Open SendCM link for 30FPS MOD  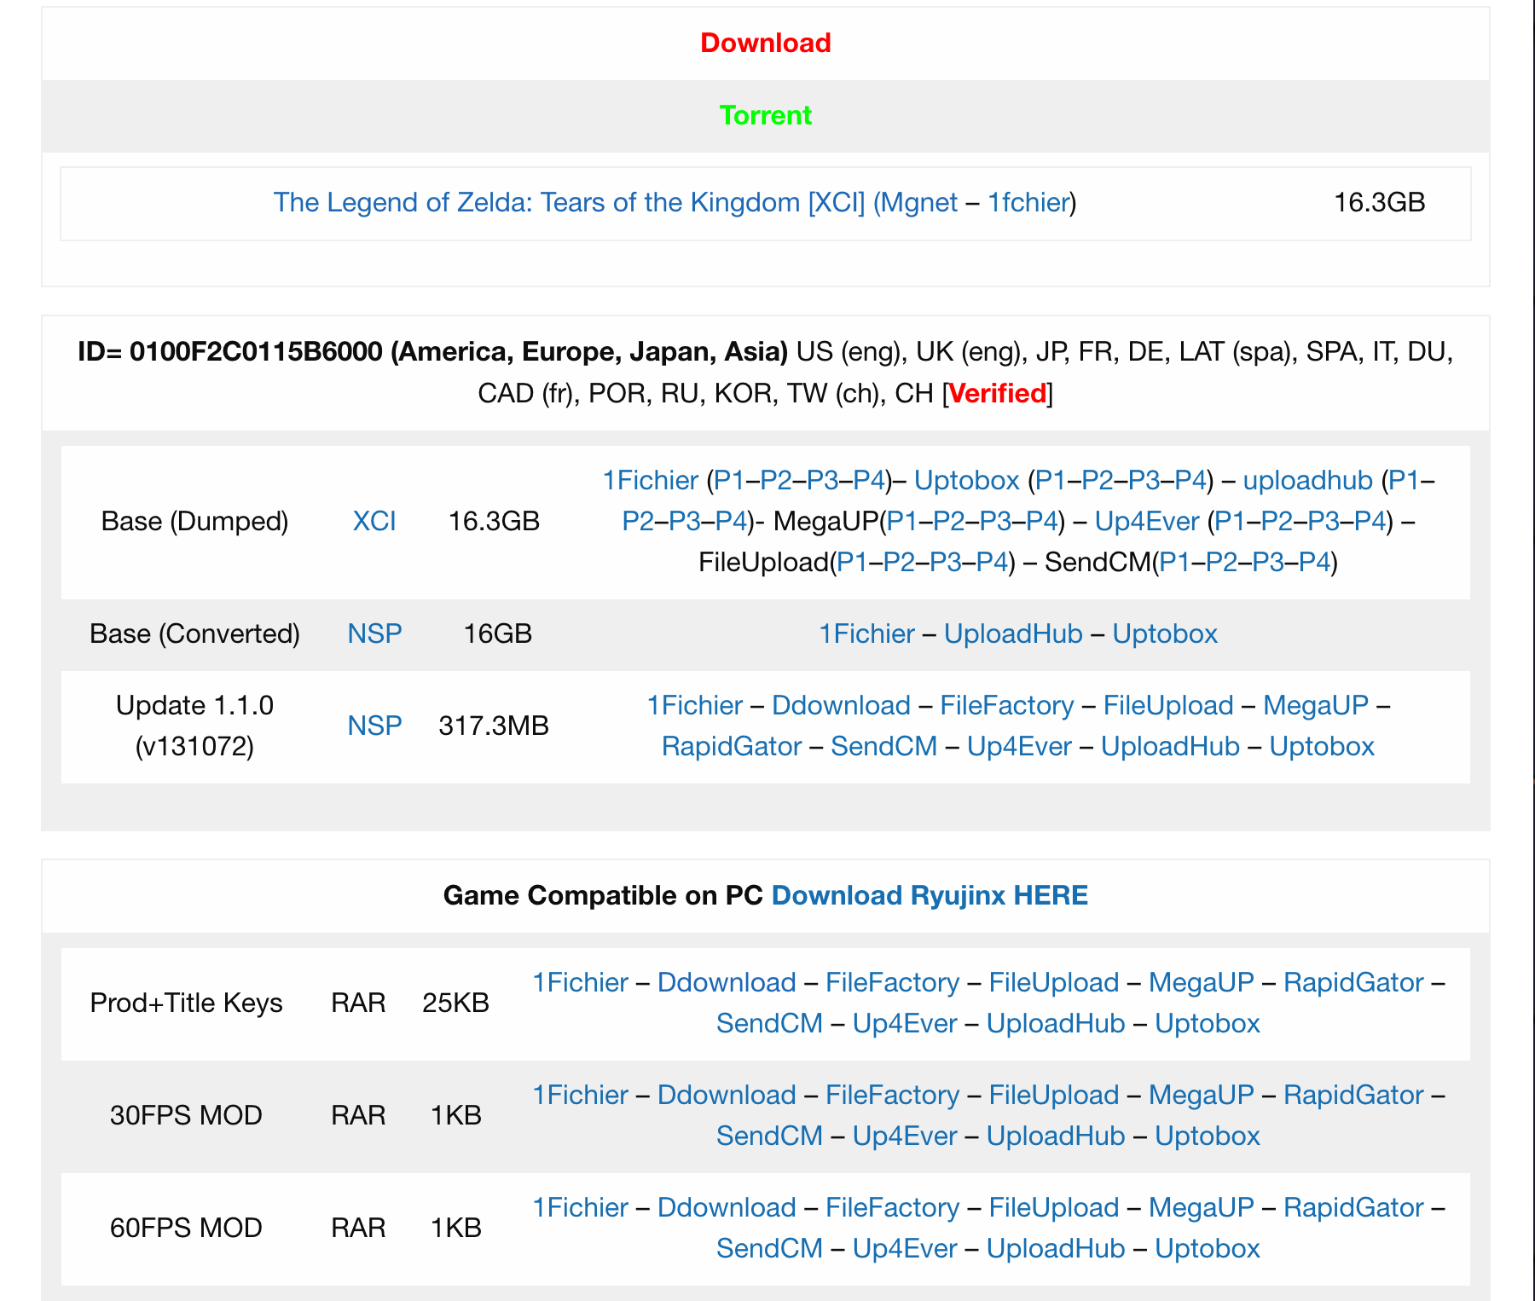pyautogui.click(x=770, y=1136)
